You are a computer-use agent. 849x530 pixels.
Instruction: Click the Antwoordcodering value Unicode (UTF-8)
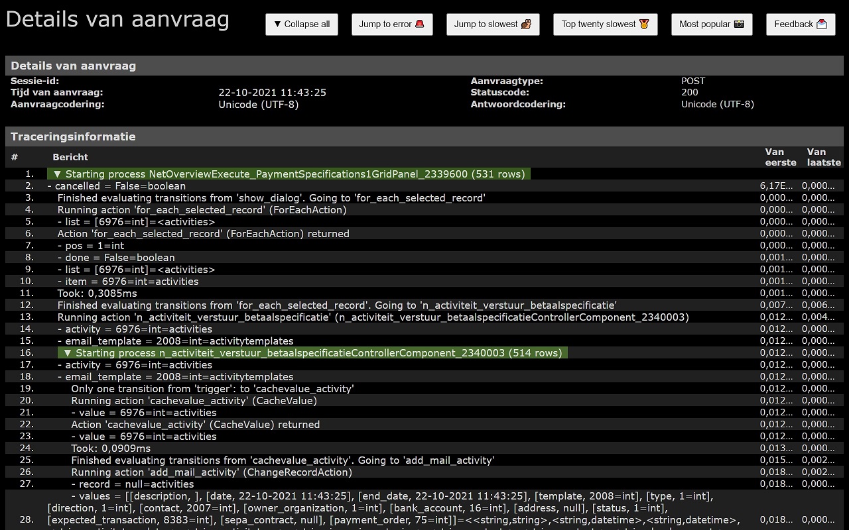(x=718, y=104)
